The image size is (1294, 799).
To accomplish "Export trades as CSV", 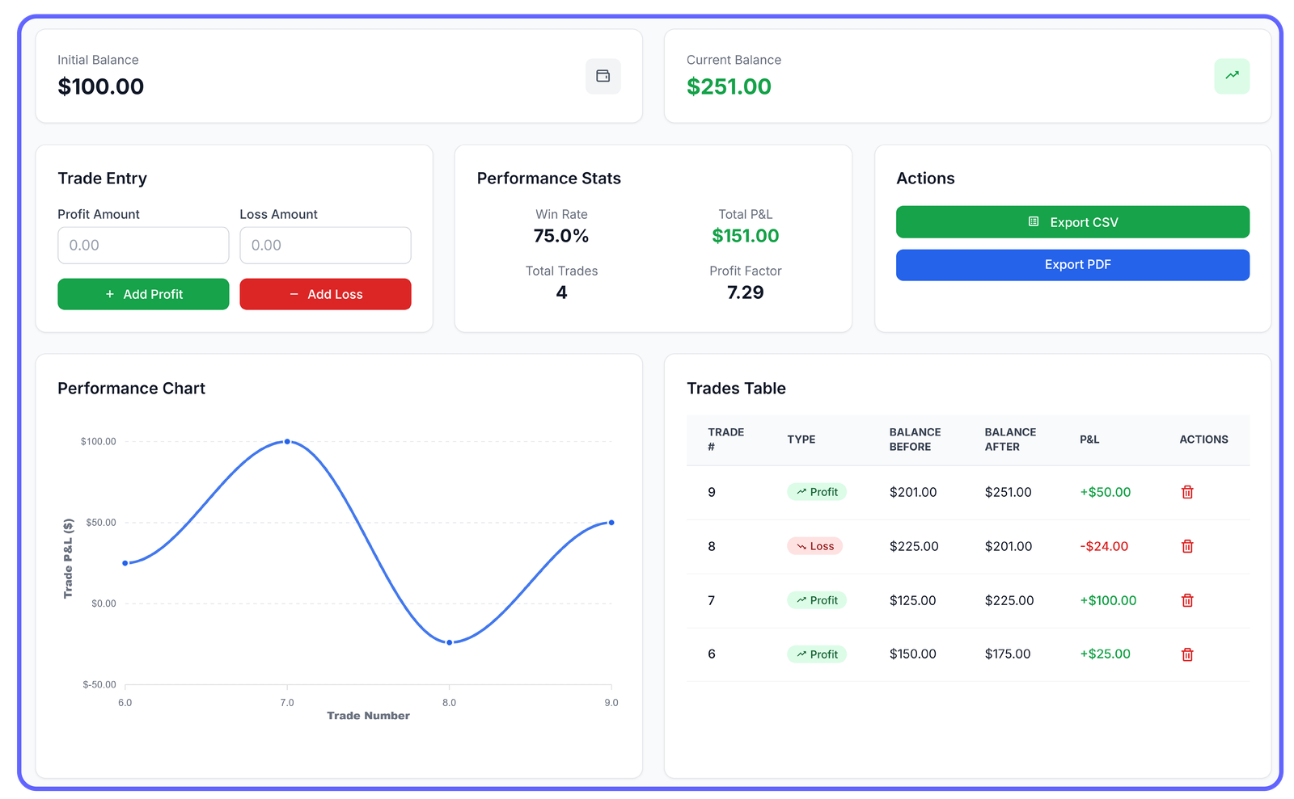I will pos(1072,221).
